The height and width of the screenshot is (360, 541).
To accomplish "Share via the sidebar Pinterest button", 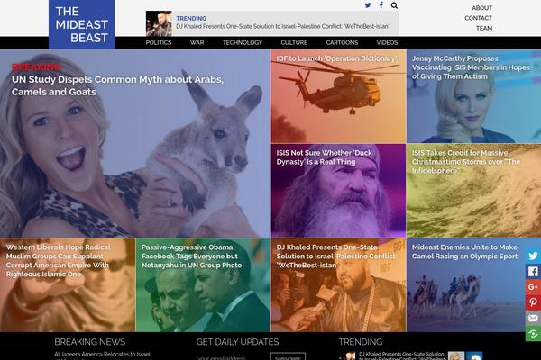I will point(533,302).
